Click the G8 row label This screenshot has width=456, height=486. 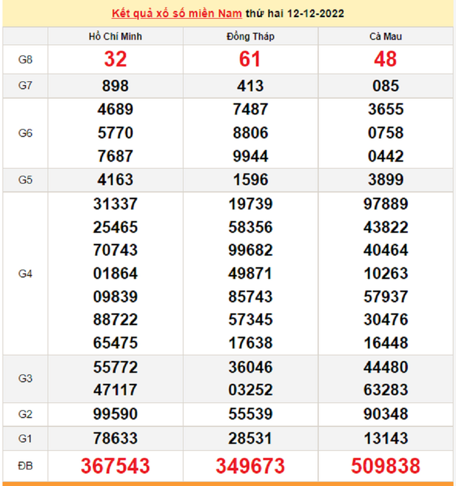point(25,60)
